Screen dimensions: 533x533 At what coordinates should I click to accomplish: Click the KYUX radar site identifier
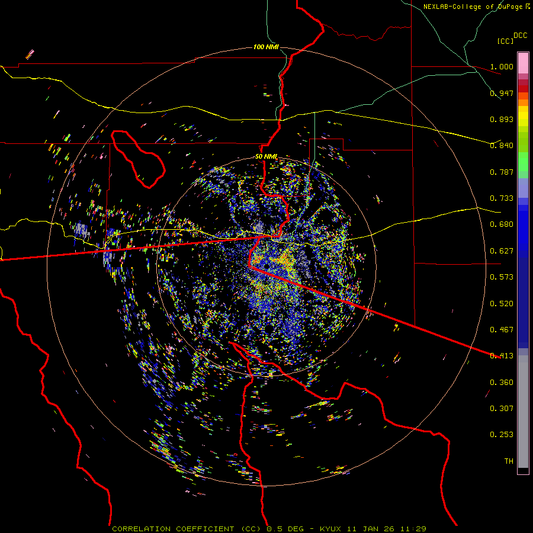coord(332,529)
